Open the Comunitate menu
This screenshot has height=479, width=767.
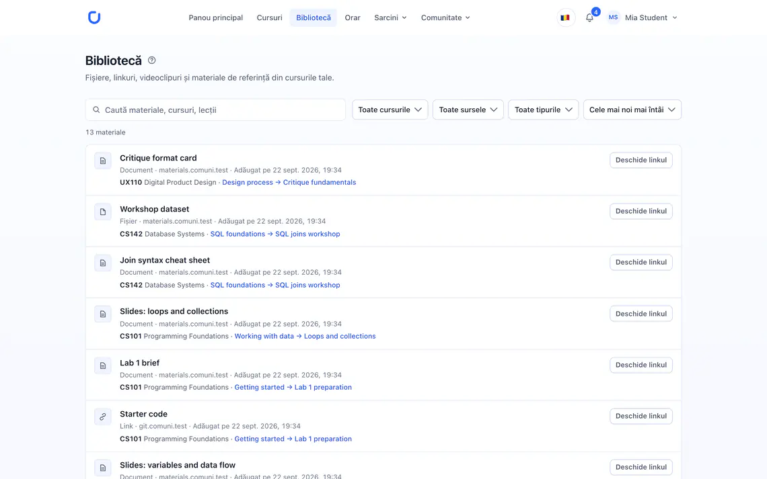(x=445, y=17)
